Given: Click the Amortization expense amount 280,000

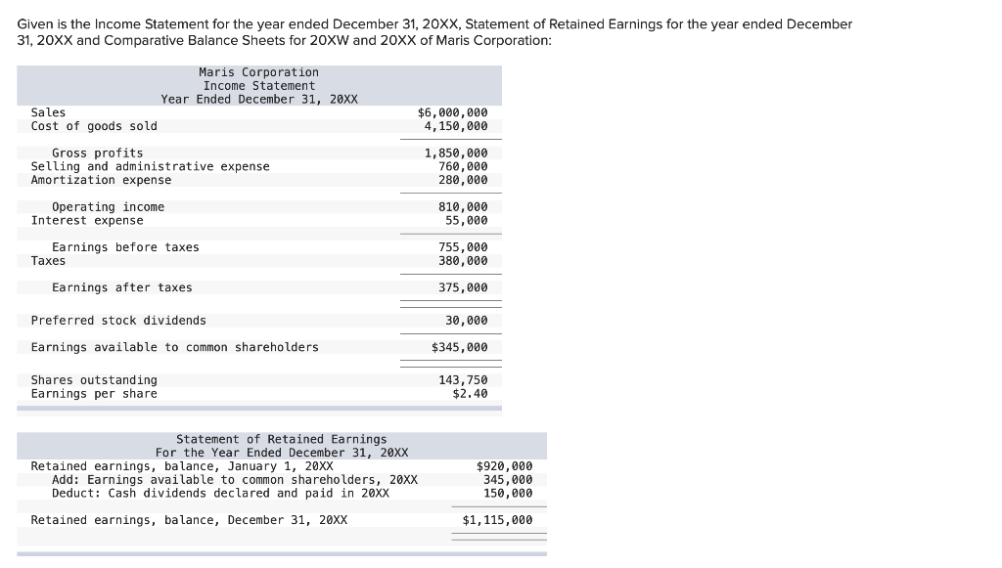Looking at the screenshot, I should tap(466, 180).
